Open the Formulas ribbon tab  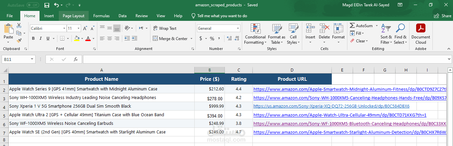pos(101,16)
